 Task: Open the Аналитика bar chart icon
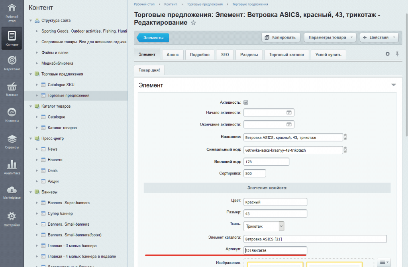(12, 164)
